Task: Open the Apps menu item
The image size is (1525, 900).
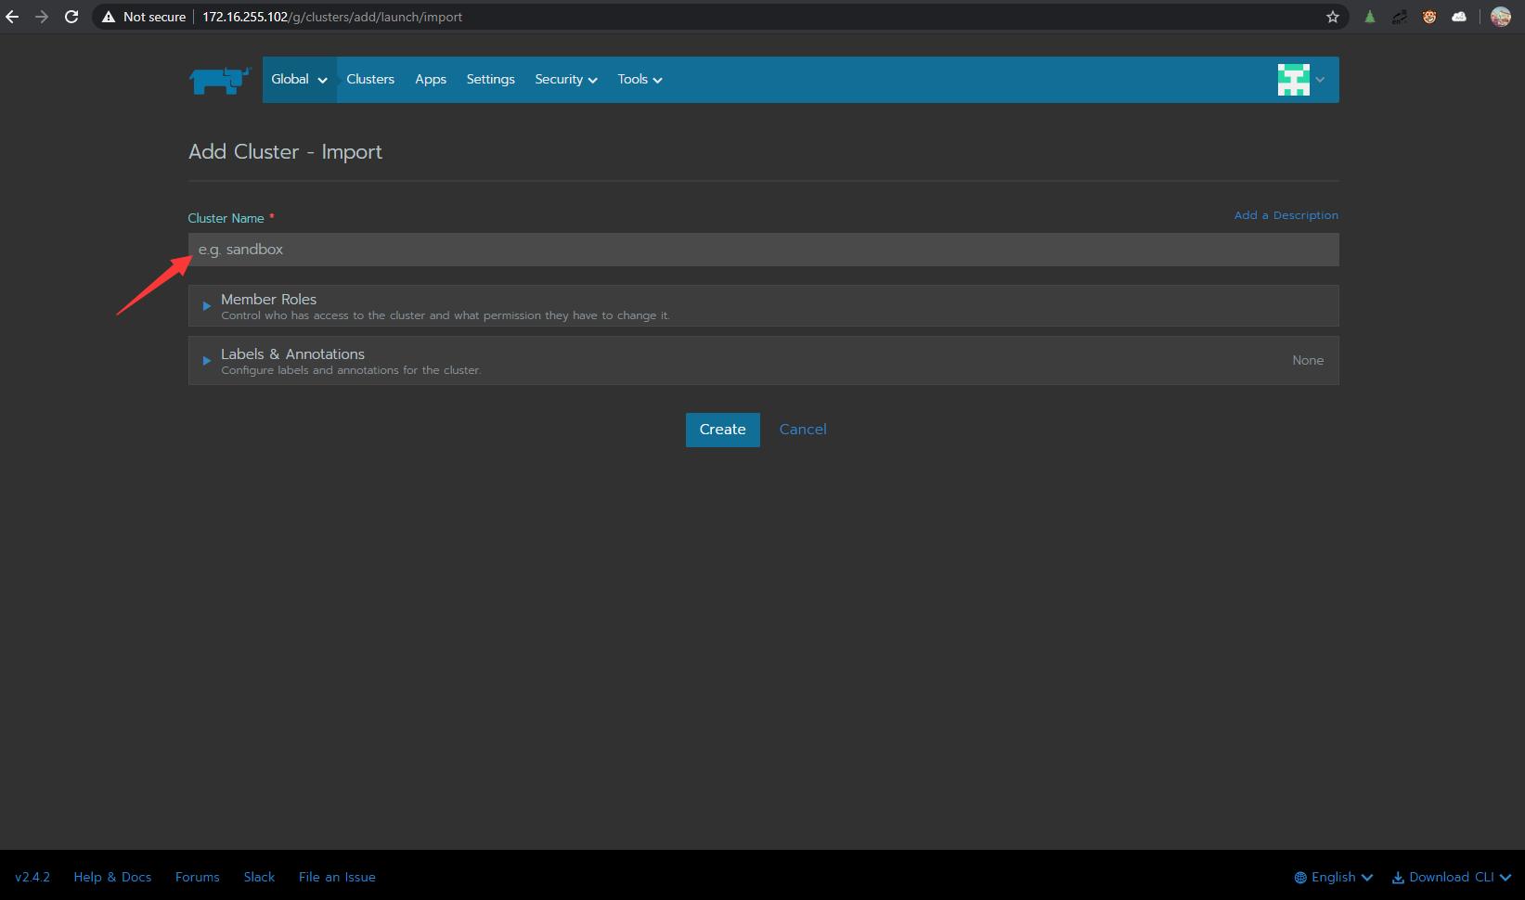Action: coord(431,80)
